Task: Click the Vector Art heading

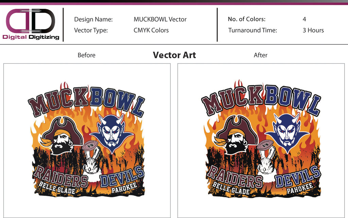Action: point(174,55)
